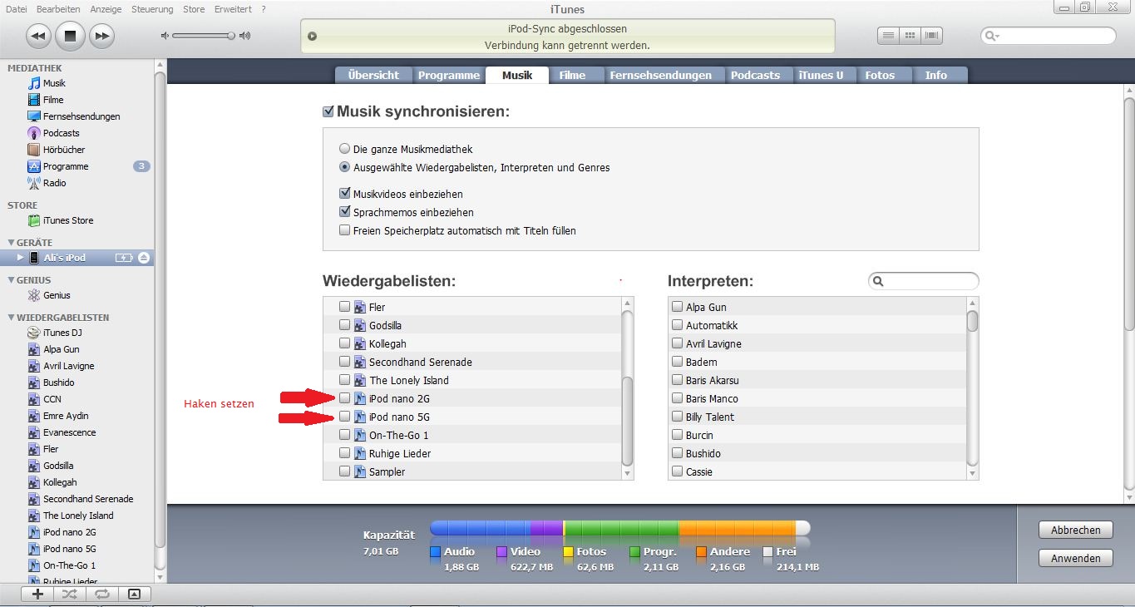Open Radio in the sidebar
Screen dimensions: 1135x607
tap(54, 183)
